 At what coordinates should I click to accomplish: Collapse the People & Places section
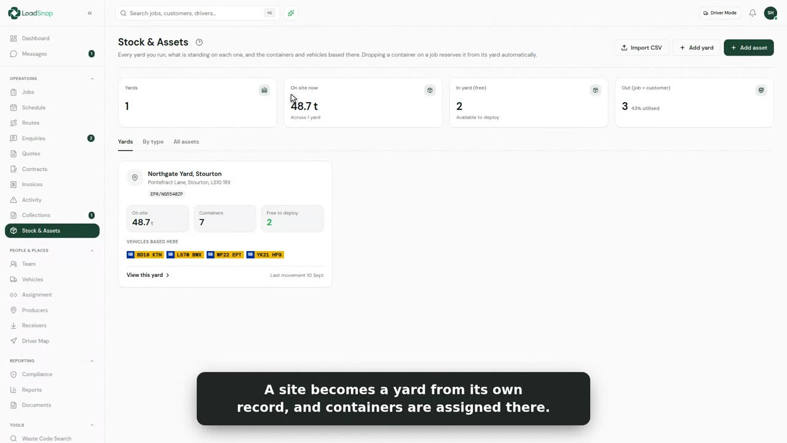(x=92, y=250)
